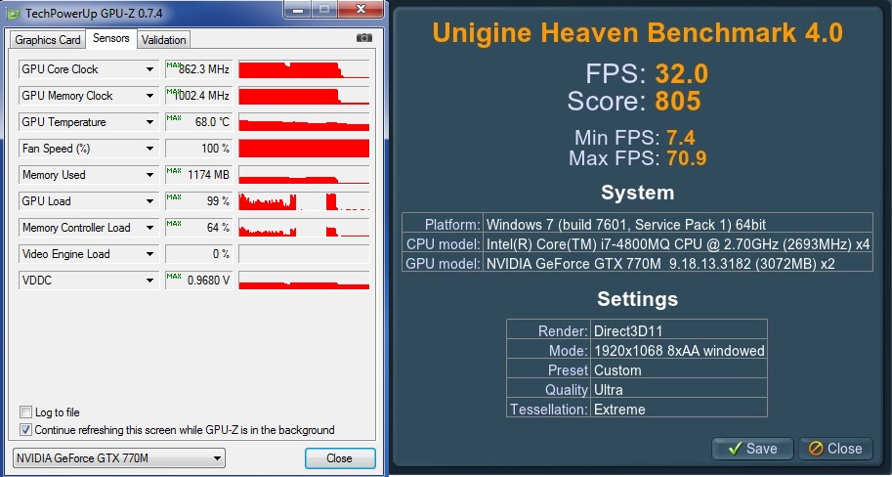Click the 1920x1068 8xAA windowed cell
892x477 pixels.
pos(679,350)
